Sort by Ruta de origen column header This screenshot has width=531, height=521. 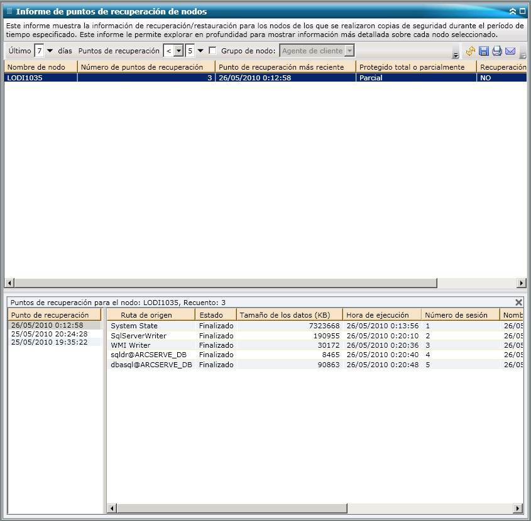[151, 315]
